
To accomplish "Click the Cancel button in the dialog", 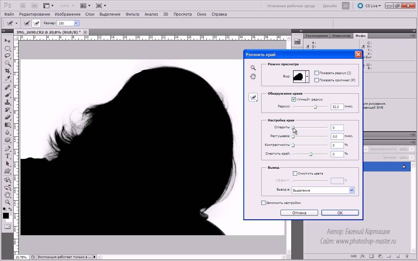I will coord(299,213).
